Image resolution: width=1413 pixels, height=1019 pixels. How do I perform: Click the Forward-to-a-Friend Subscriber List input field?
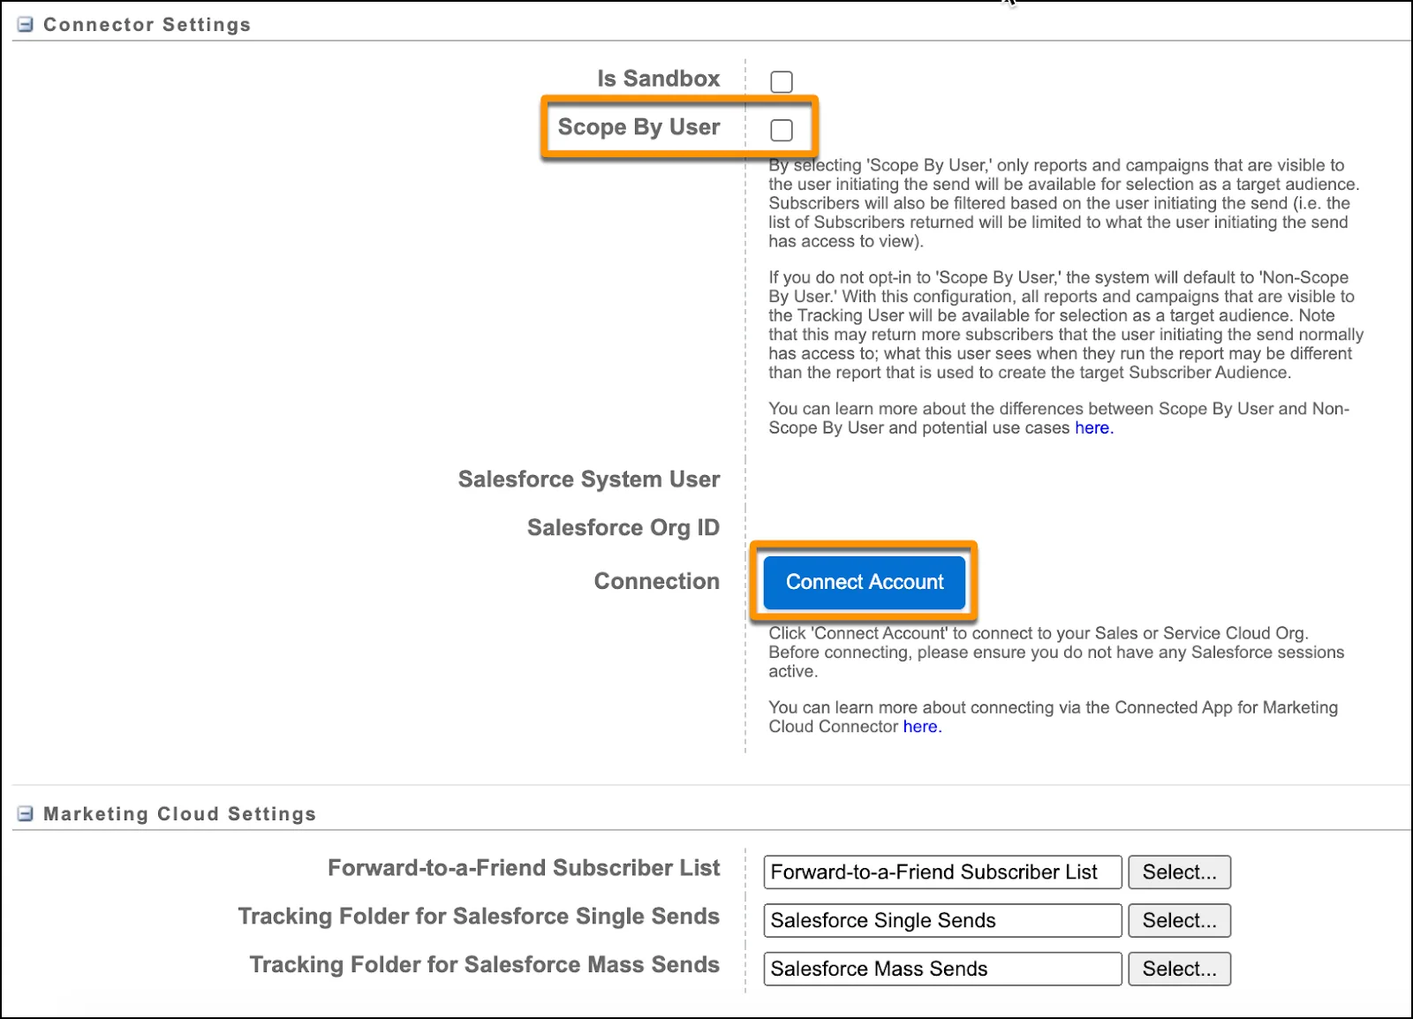pyautogui.click(x=942, y=872)
